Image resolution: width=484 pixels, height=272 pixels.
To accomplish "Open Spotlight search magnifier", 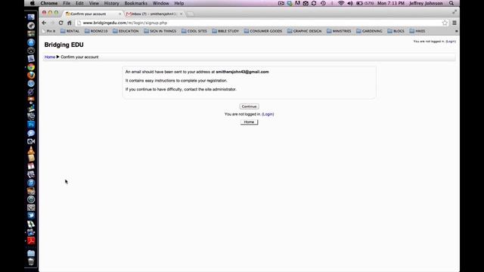I will (451, 3).
